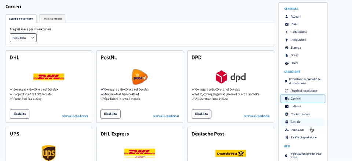Click the DHL card title

[x=15, y=58]
